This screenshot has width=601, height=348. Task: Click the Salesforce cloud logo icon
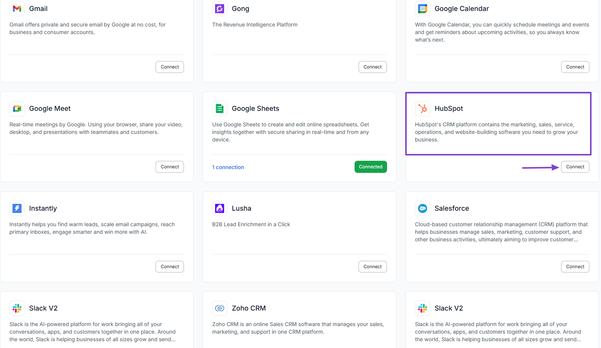click(423, 208)
